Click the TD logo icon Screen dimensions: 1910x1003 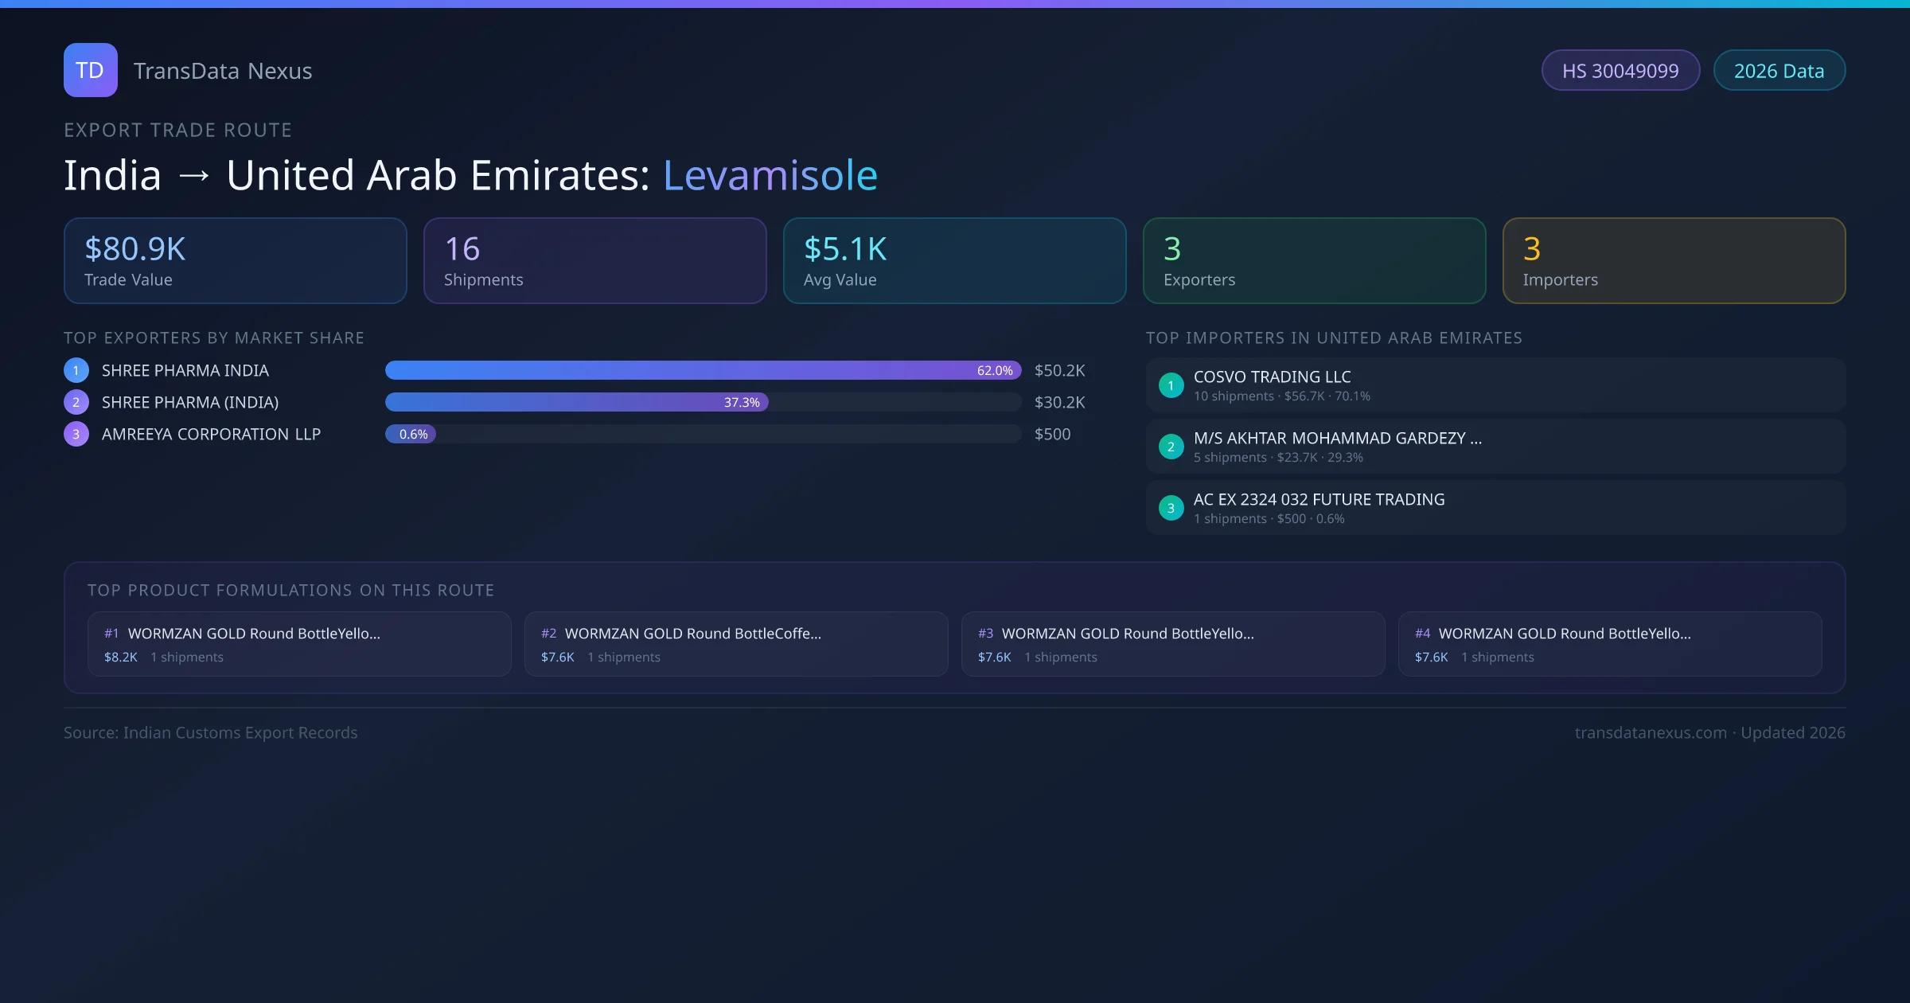pyautogui.click(x=90, y=70)
